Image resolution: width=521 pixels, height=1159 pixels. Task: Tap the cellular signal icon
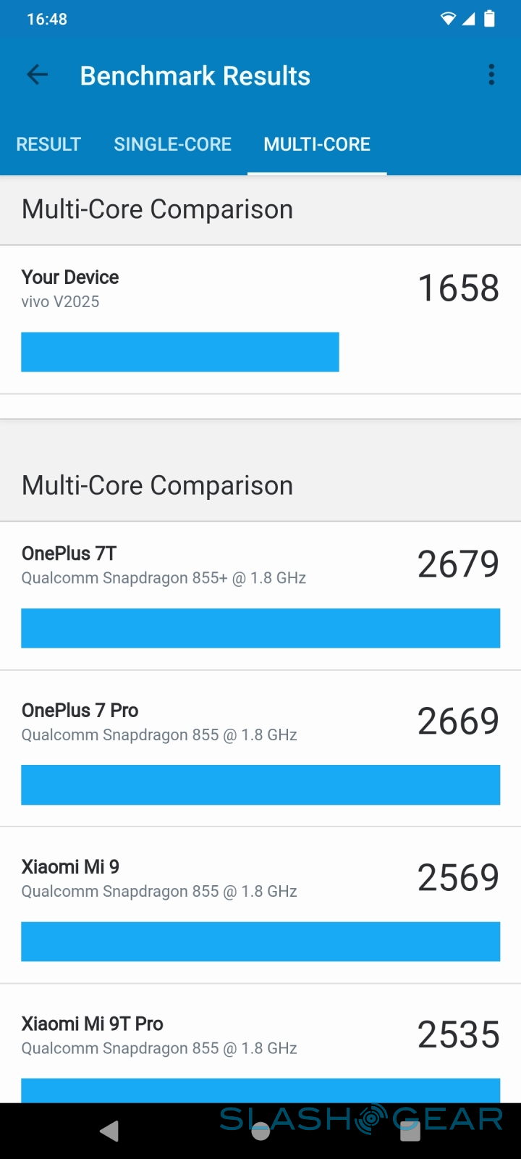pyautogui.click(x=469, y=20)
